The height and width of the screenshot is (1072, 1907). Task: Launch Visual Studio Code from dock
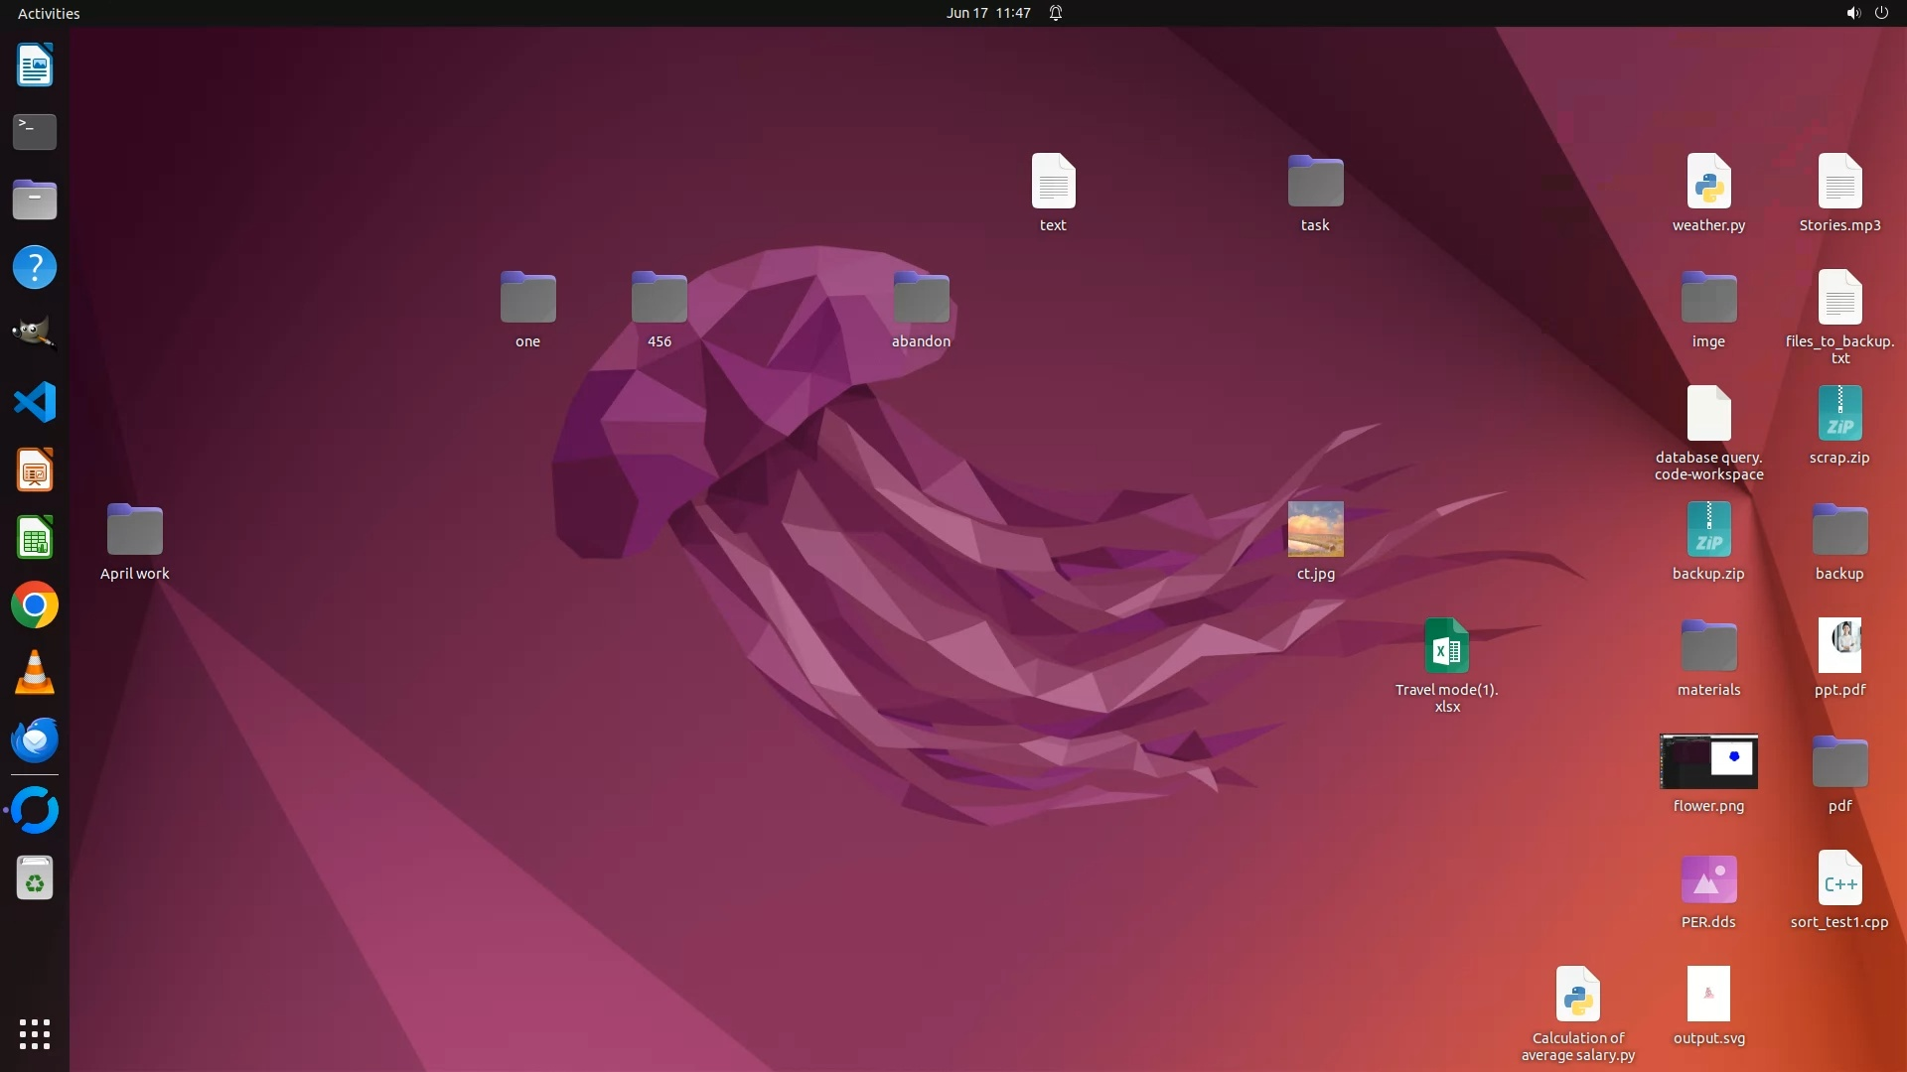point(35,402)
